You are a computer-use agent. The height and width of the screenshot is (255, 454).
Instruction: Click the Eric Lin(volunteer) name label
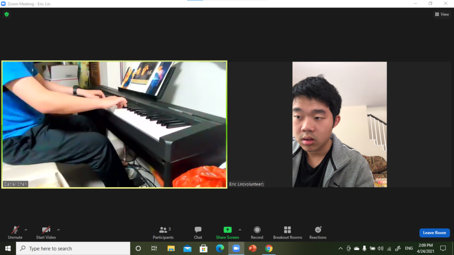coord(247,184)
